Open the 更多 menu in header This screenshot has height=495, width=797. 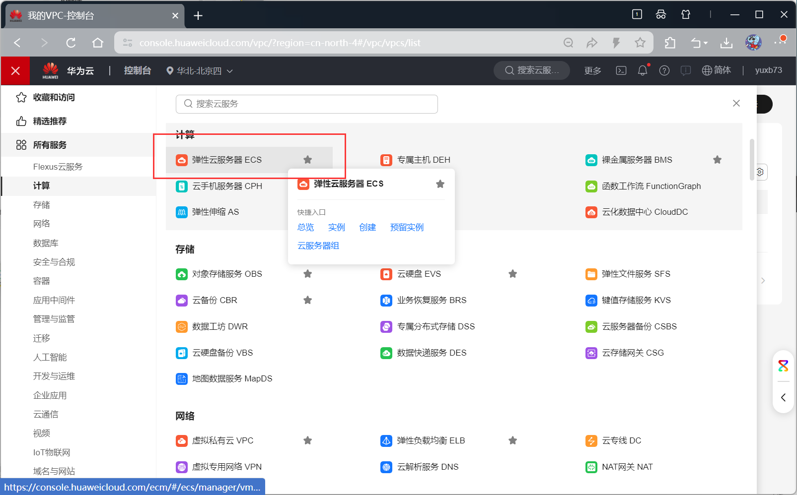coord(592,71)
